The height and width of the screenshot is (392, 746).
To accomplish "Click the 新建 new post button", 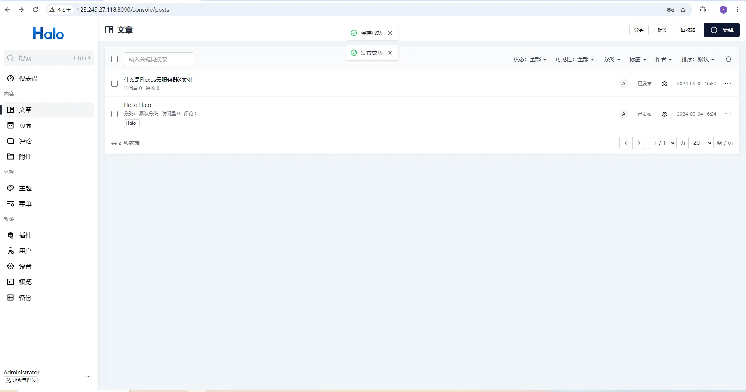I will (722, 30).
